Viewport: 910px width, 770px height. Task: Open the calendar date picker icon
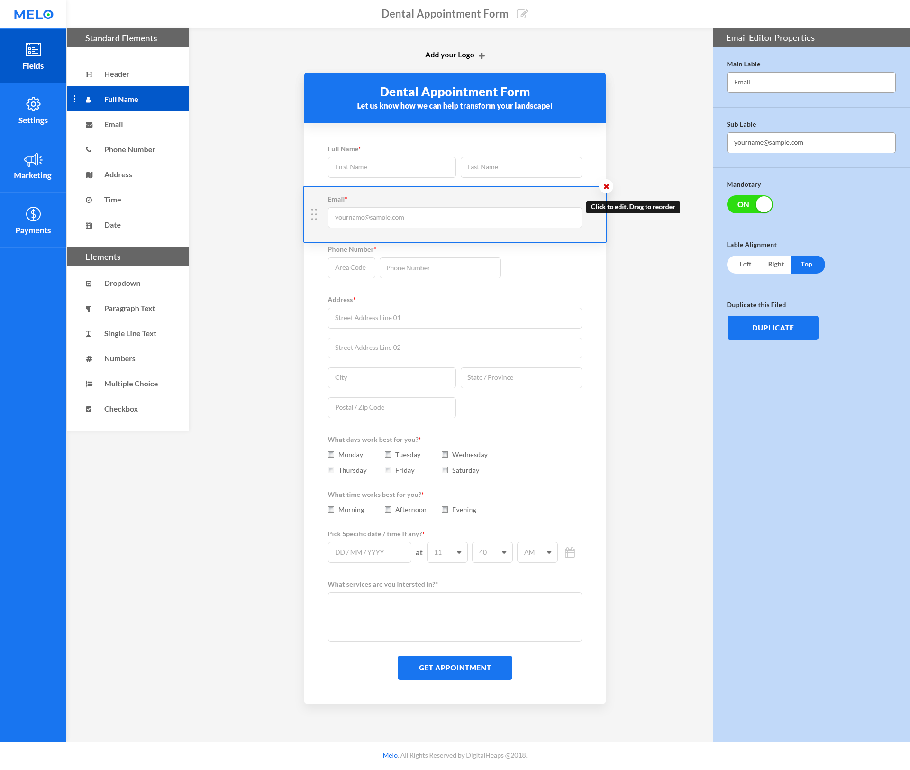(x=570, y=552)
